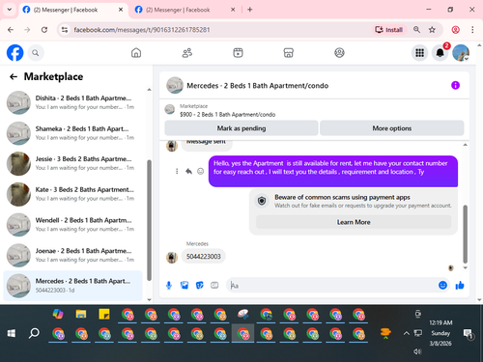Open the tab search dropdown
This screenshot has height=362, width=483.
coord(10,10)
